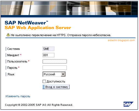
Task: Open the Изменить пароль link
Action: point(18,96)
